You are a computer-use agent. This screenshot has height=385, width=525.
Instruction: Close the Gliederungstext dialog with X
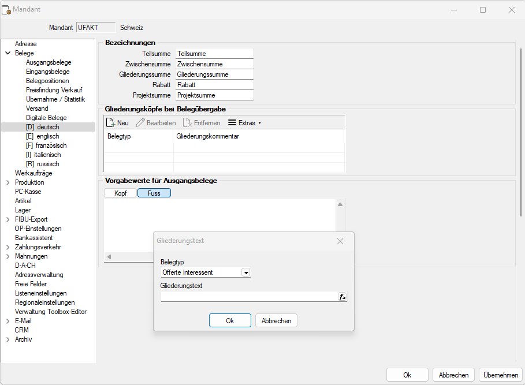point(340,241)
